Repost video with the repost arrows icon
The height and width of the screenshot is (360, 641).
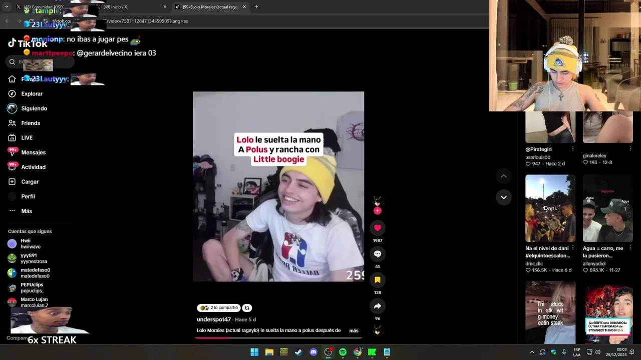(x=247, y=308)
